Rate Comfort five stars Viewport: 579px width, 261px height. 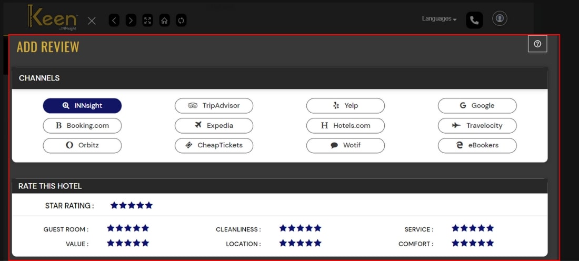pos(490,243)
